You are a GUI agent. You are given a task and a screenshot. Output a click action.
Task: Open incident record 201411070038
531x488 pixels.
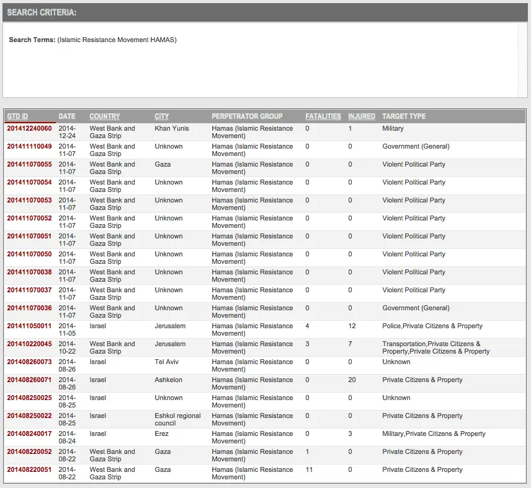click(29, 272)
